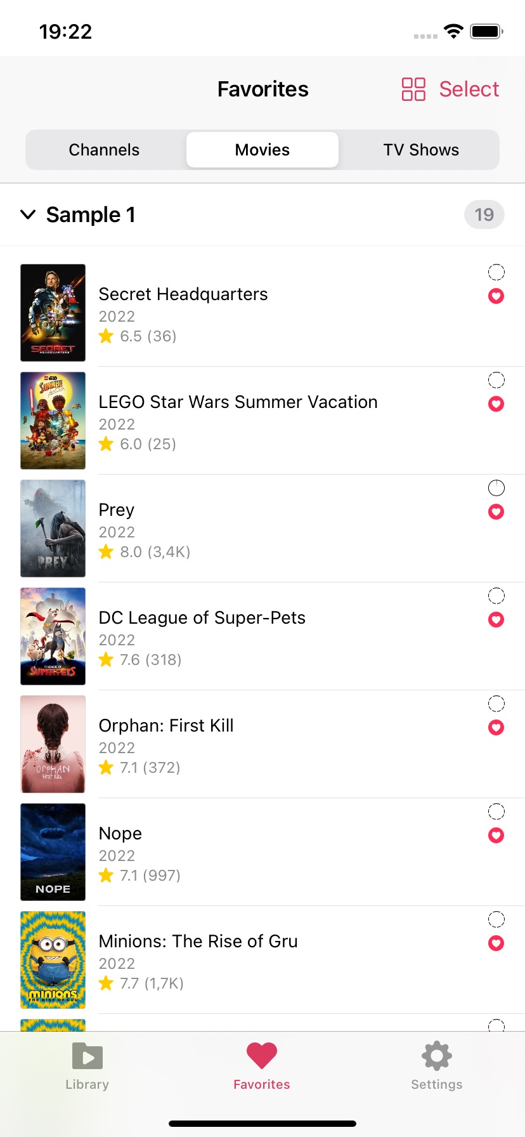Switch to the Channels tab
525x1137 pixels.
[x=104, y=150]
